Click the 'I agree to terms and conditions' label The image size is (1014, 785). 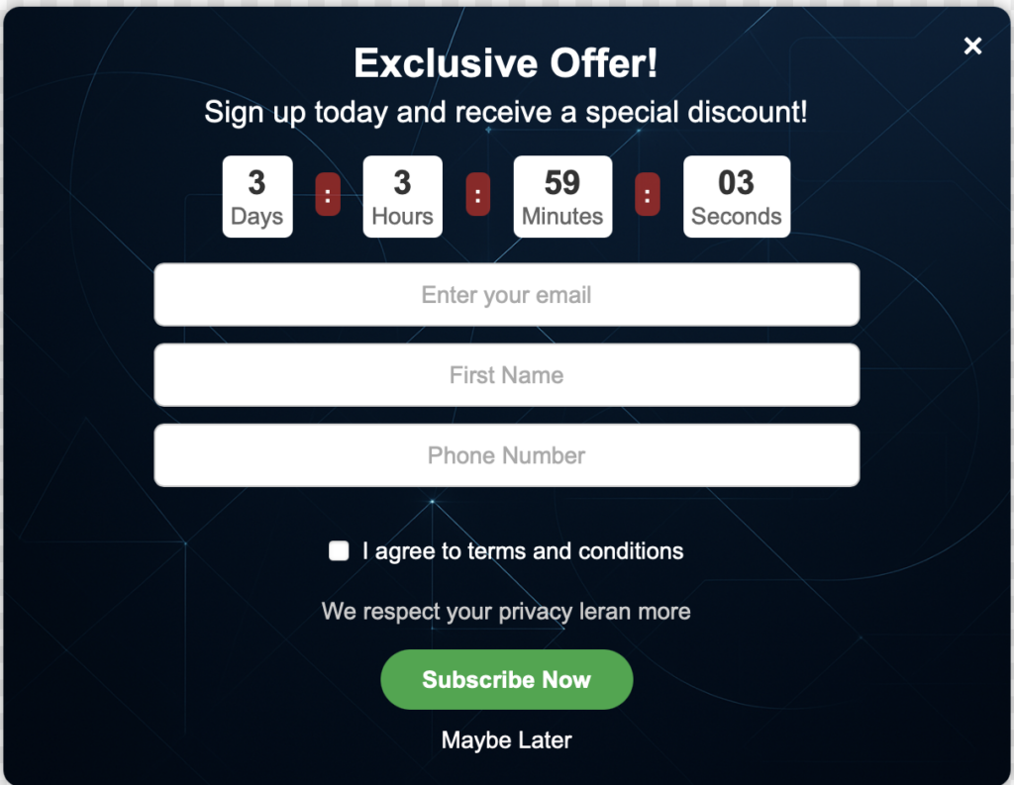click(x=523, y=551)
